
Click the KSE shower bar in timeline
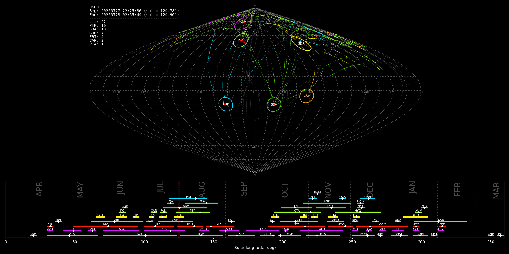[x=33, y=235]
